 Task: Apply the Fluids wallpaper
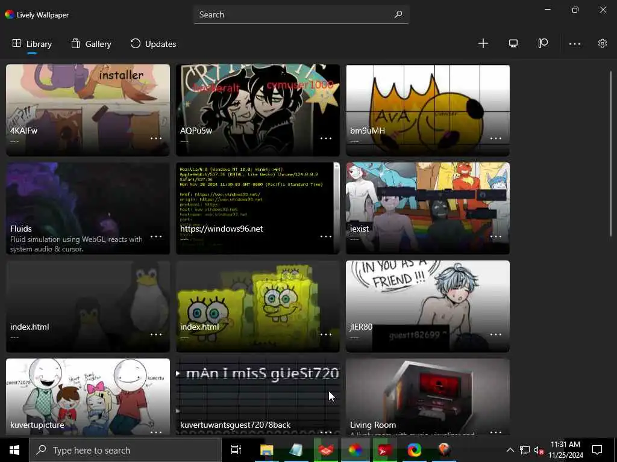click(x=88, y=208)
